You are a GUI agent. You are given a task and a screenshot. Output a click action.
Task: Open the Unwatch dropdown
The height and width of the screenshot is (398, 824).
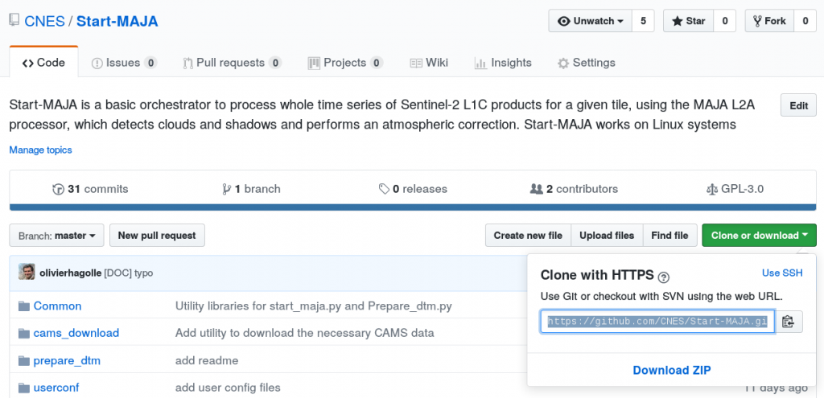591,21
